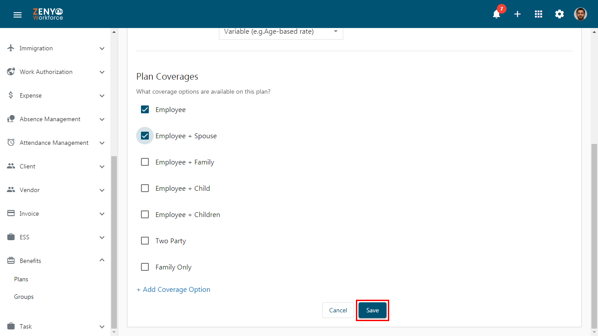Open the Variable (e.g.Age-based rate) dropdown
Viewport: 598px width, 336px height.
click(281, 32)
